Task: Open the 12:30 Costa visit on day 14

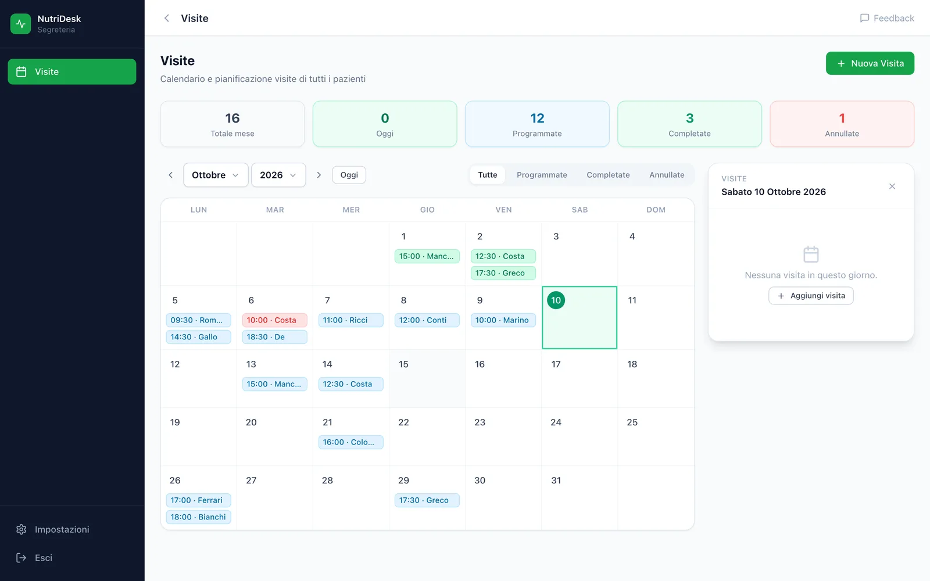Action: pos(351,384)
